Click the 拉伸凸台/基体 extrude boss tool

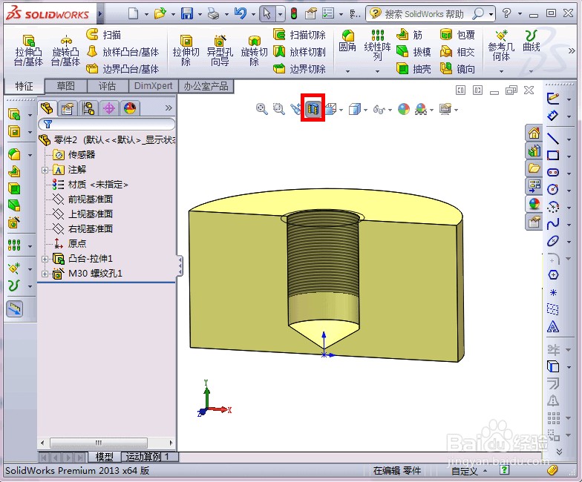[x=28, y=50]
